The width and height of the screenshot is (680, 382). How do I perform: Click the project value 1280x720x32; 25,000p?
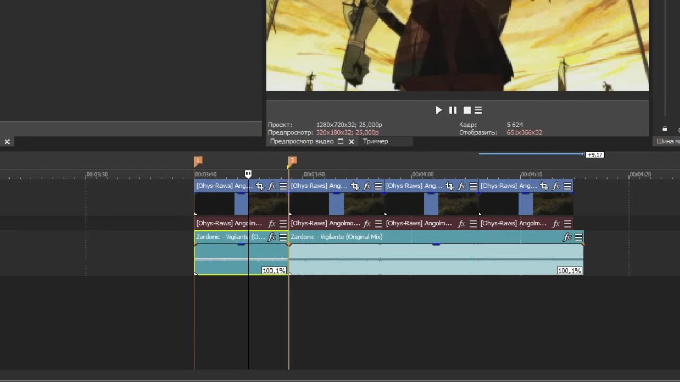tap(349, 125)
